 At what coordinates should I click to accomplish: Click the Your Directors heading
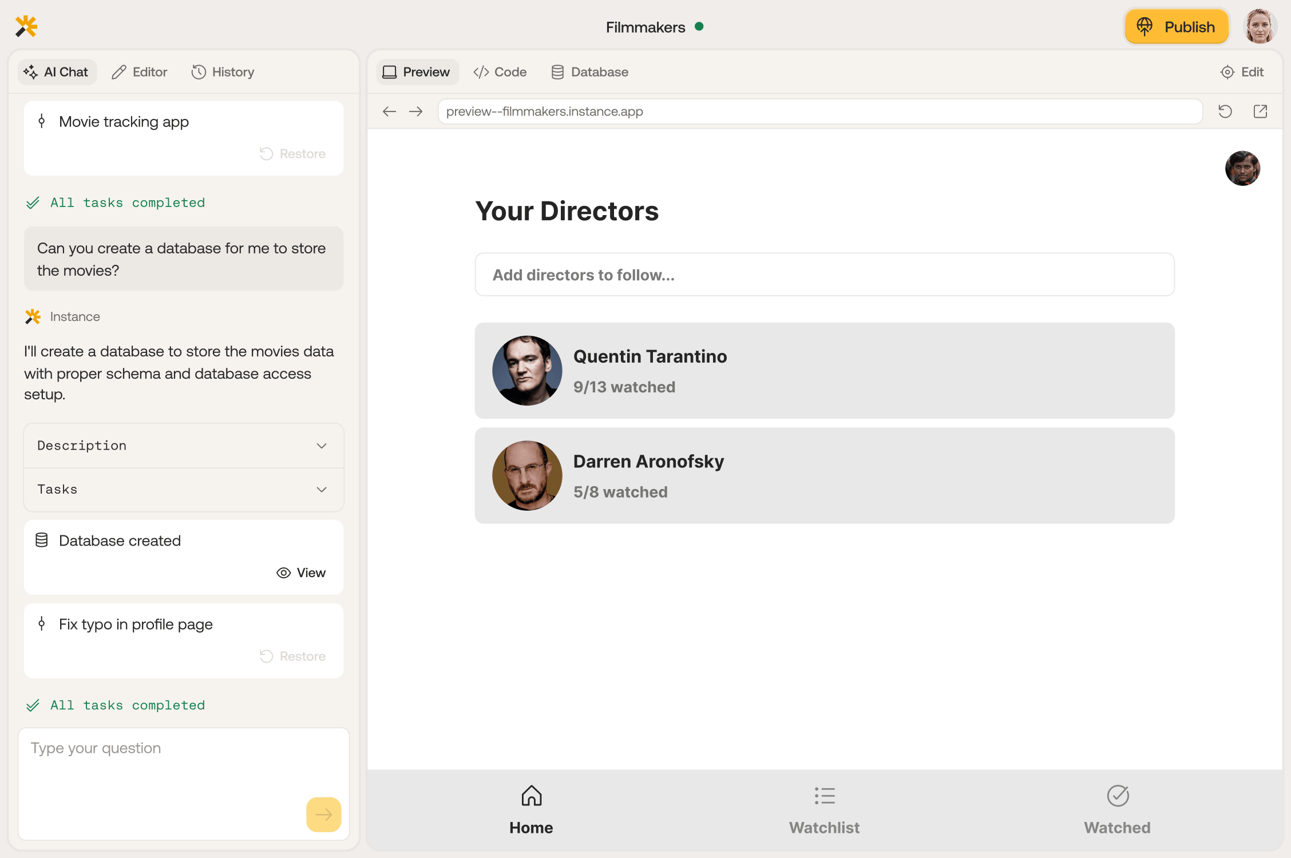tap(567, 211)
